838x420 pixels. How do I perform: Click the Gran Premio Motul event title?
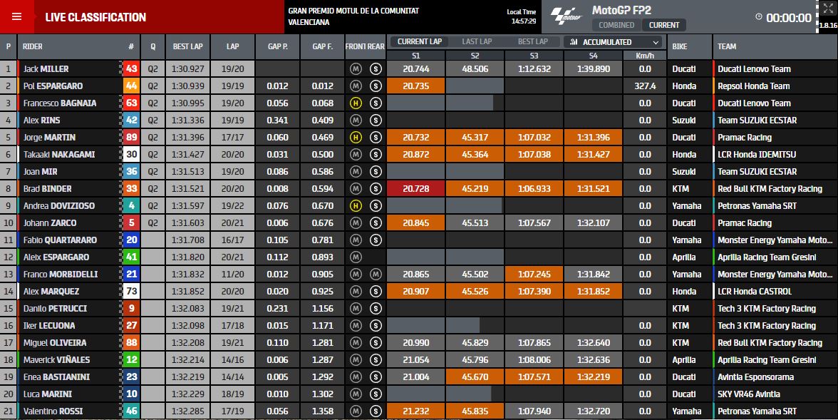coord(353,16)
